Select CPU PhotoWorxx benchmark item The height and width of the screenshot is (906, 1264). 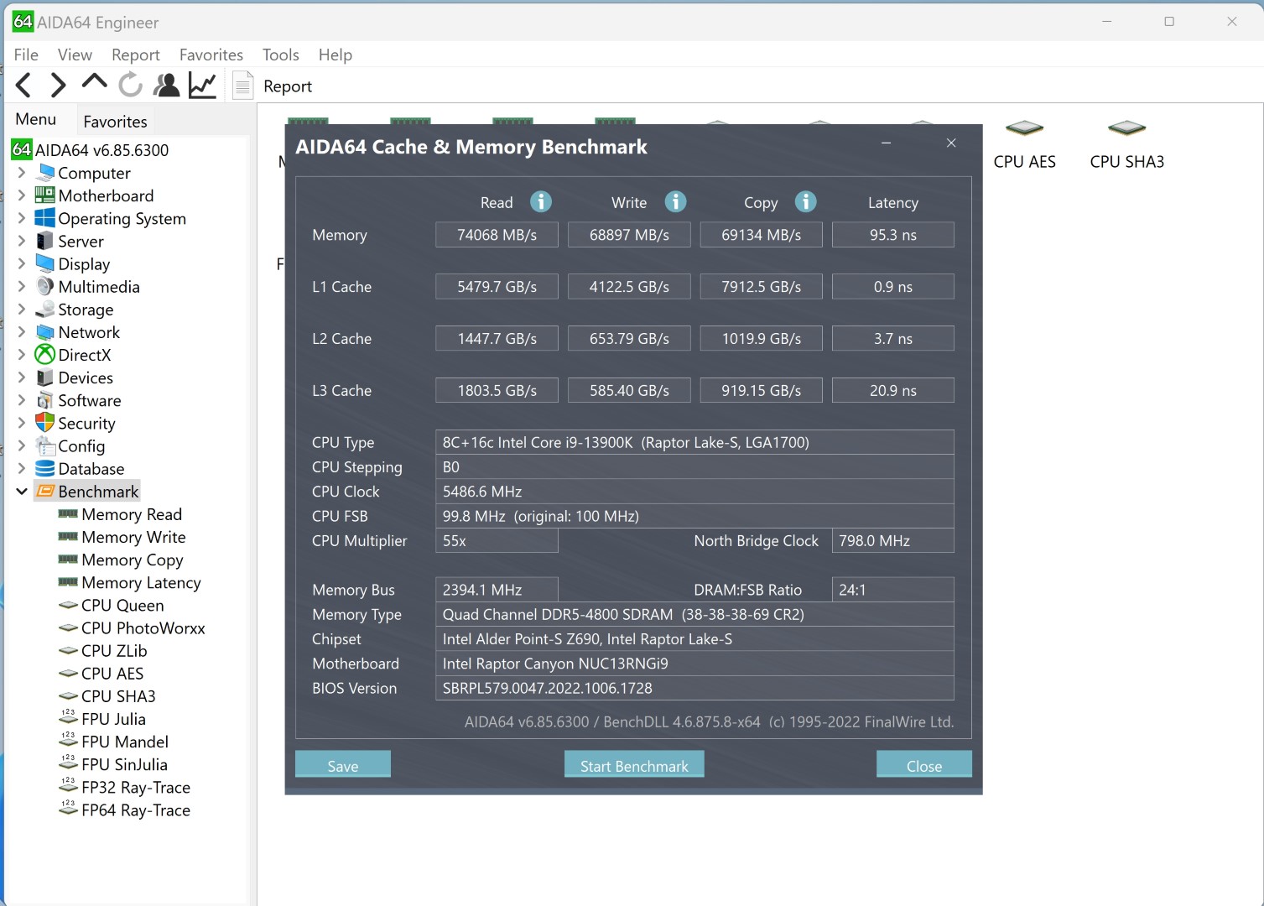[143, 627]
